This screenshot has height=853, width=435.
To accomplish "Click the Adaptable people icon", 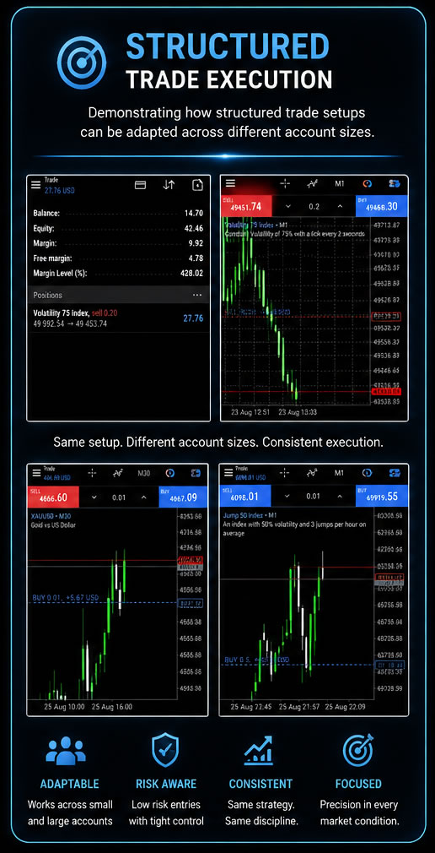I will tap(66, 752).
